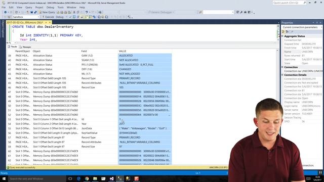Click the Categorized icon in Properties

click(x=283, y=31)
